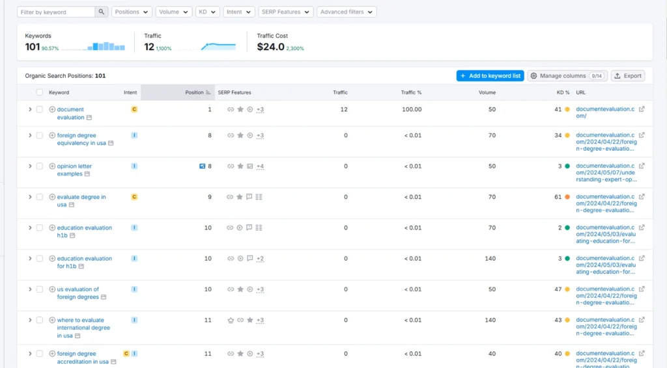Image resolution: width=667 pixels, height=368 pixels.
Task: Click the search magnifier icon in keyword filter
Action: (x=101, y=12)
